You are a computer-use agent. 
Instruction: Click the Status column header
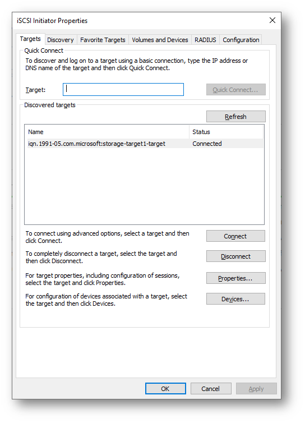click(226, 132)
